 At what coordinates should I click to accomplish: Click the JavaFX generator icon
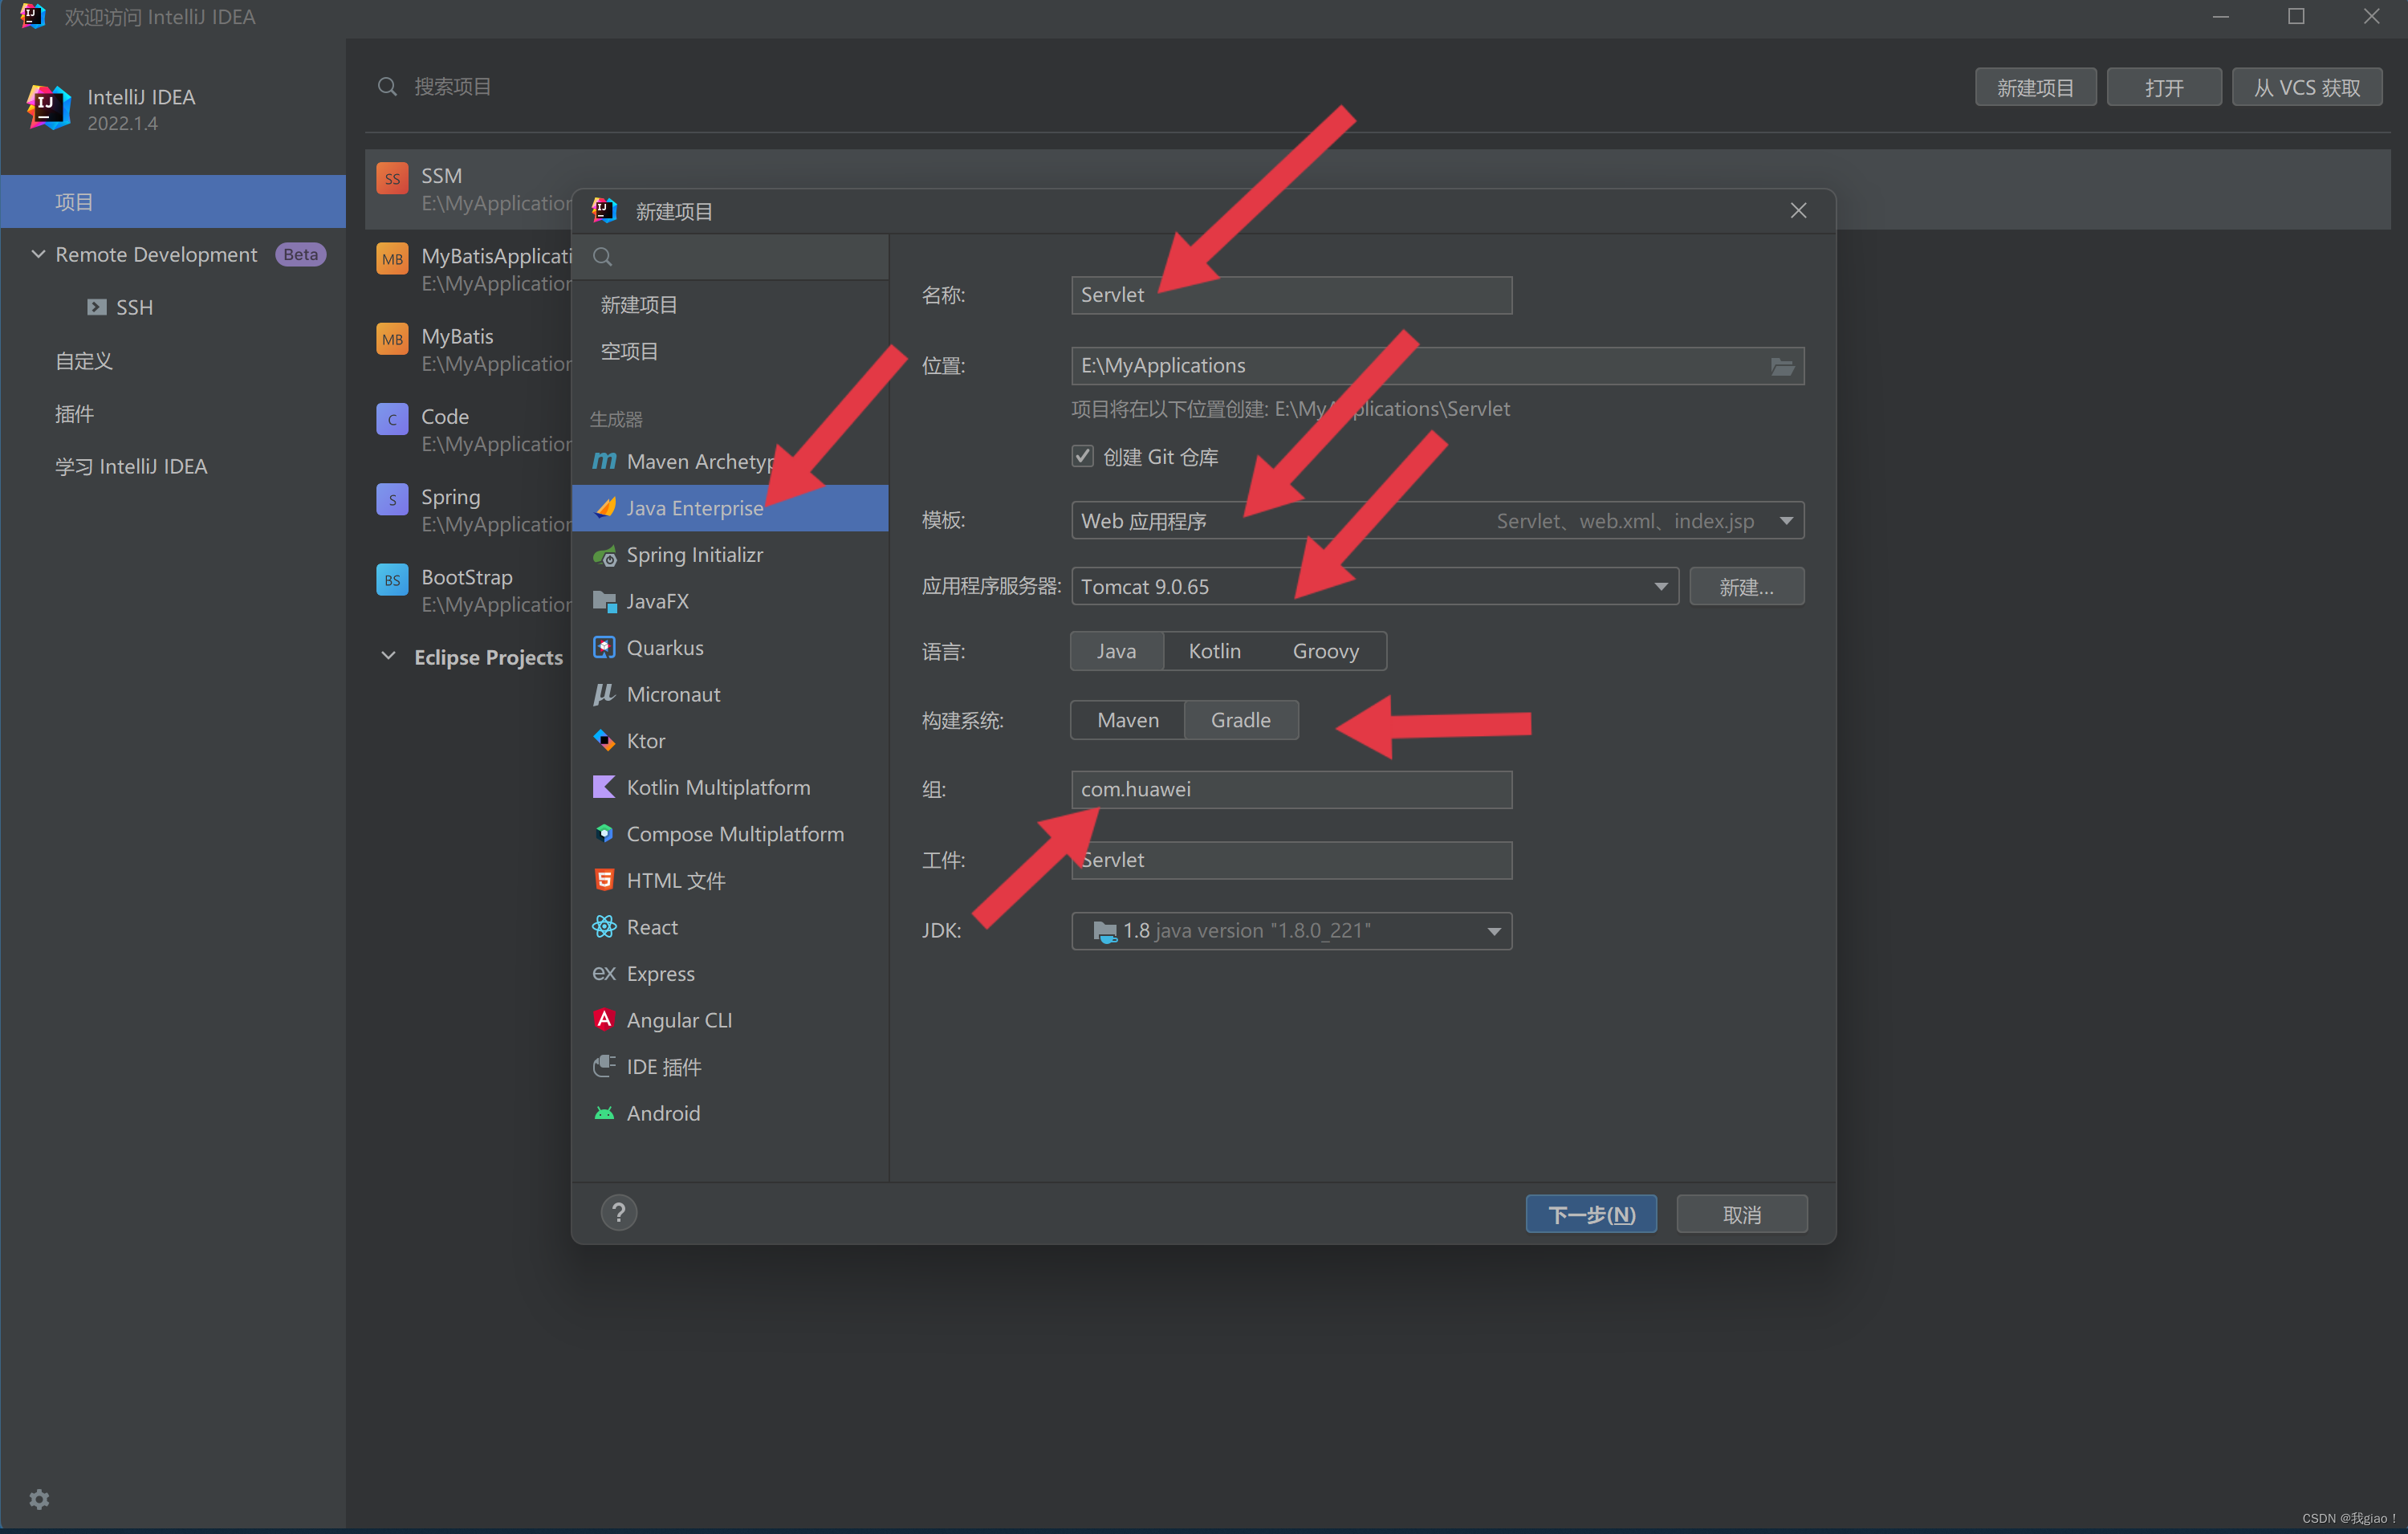coord(604,601)
